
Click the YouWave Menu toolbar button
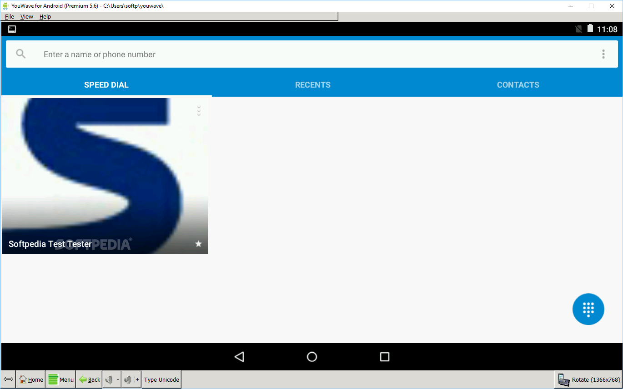tap(60, 379)
